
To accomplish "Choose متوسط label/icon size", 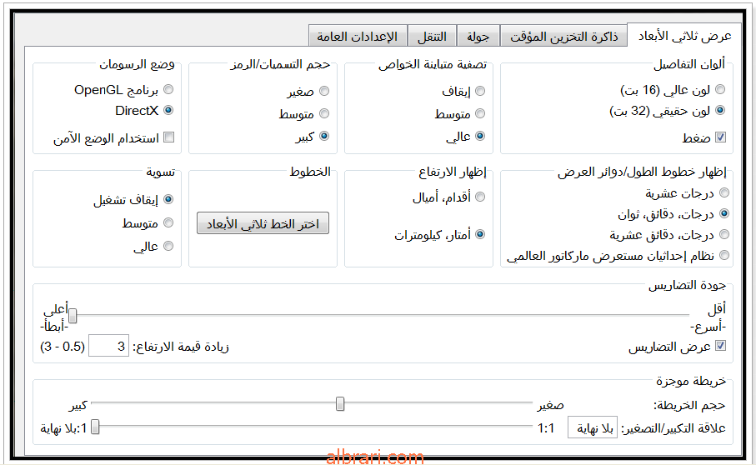I will (324, 113).
